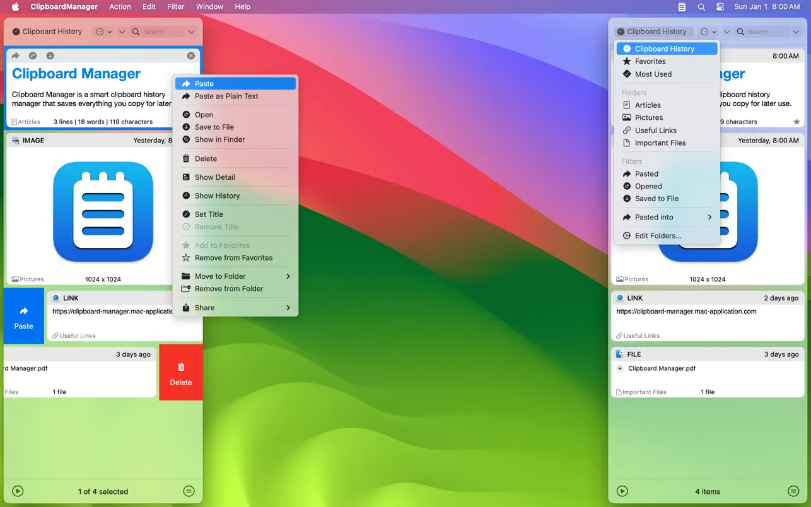Select Favorites in the dropdown list
This screenshot has height=507, width=811.
pos(667,61)
